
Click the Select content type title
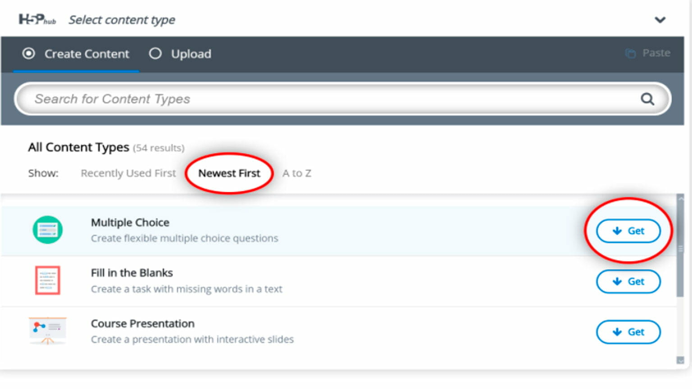122,20
